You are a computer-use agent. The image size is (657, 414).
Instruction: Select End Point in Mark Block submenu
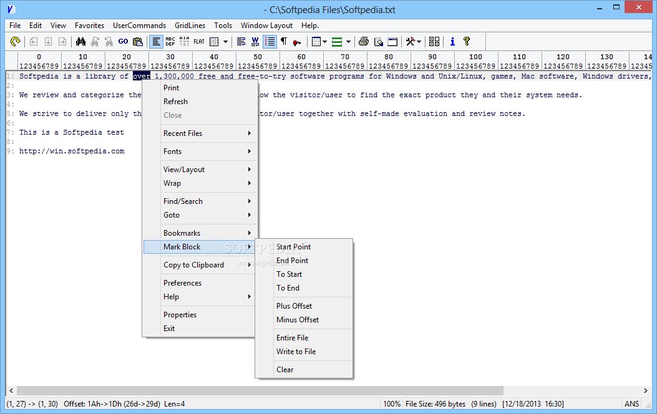point(304,261)
